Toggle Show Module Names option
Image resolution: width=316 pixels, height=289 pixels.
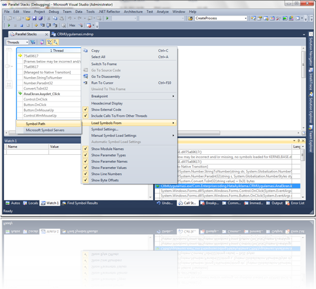click(107, 149)
